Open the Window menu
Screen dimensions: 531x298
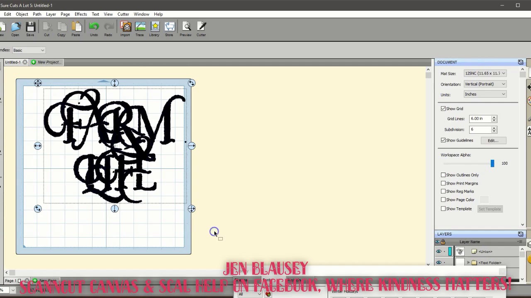point(141,14)
